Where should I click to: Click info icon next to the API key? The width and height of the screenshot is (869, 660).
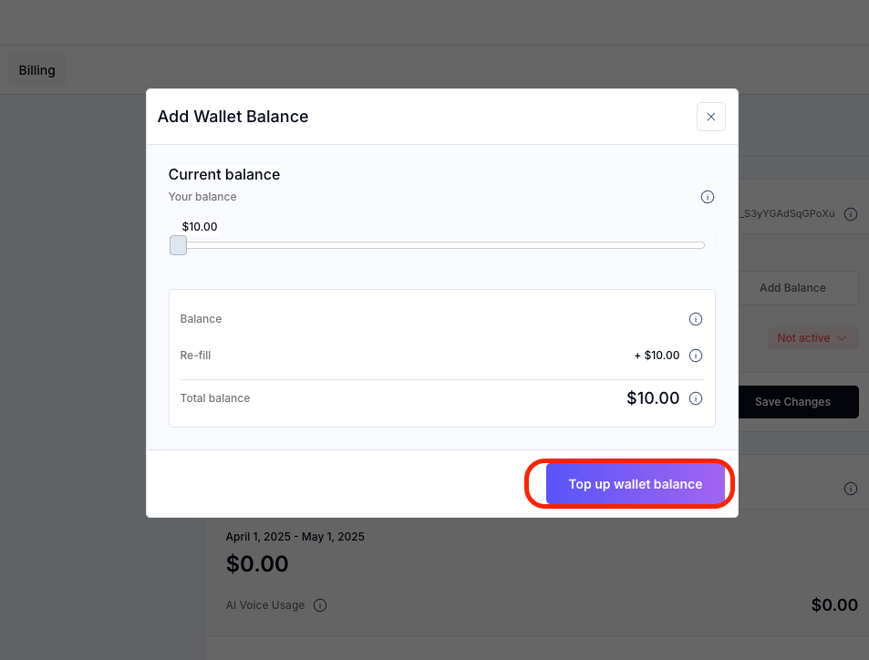(x=850, y=214)
